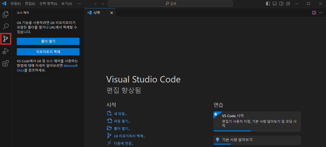Click the lightbulb icon on 기본 사항 알아보기
The height and width of the screenshot is (147, 326).
(x=218, y=140)
